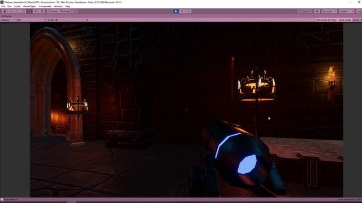The height and width of the screenshot is (203, 362).
Task: Select the Hand tool in toolbar
Action: (x=5, y=11)
